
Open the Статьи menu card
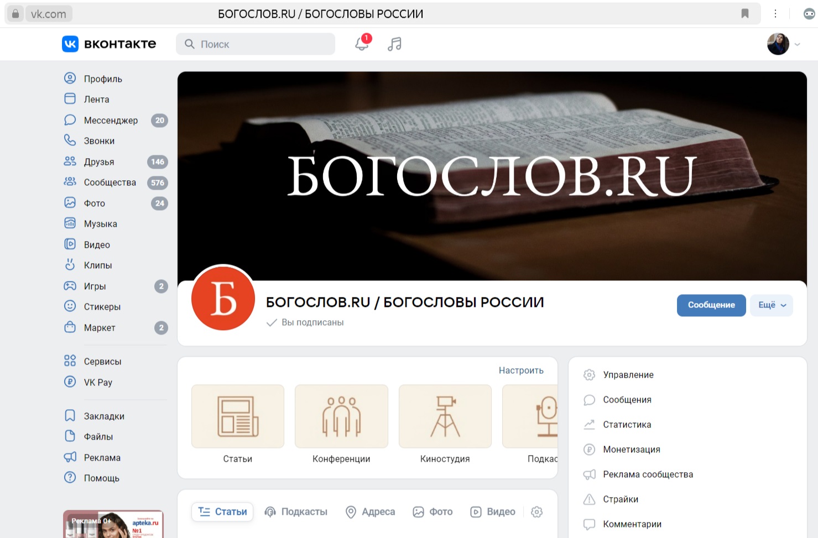(x=238, y=425)
